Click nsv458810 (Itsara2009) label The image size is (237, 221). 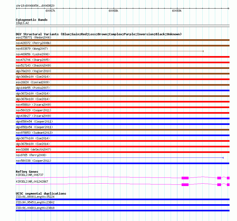34,105
